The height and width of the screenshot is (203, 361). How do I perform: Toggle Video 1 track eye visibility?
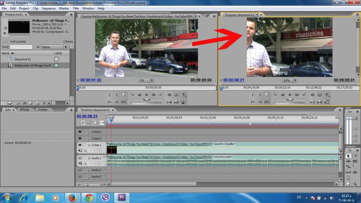(79, 145)
